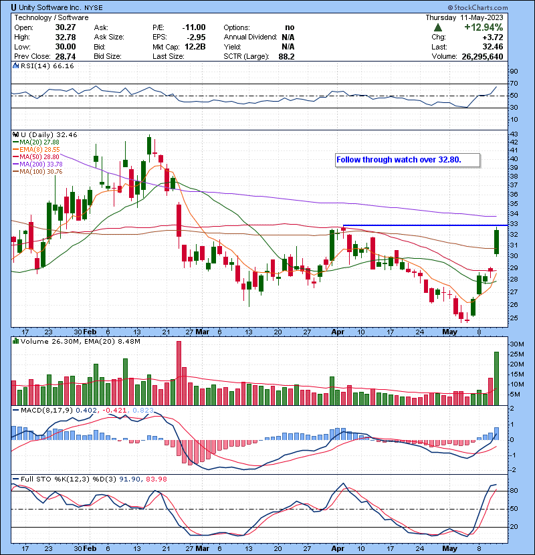Image resolution: width=535 pixels, height=555 pixels.
Task: Click the Options value 'no'
Action: point(290,27)
